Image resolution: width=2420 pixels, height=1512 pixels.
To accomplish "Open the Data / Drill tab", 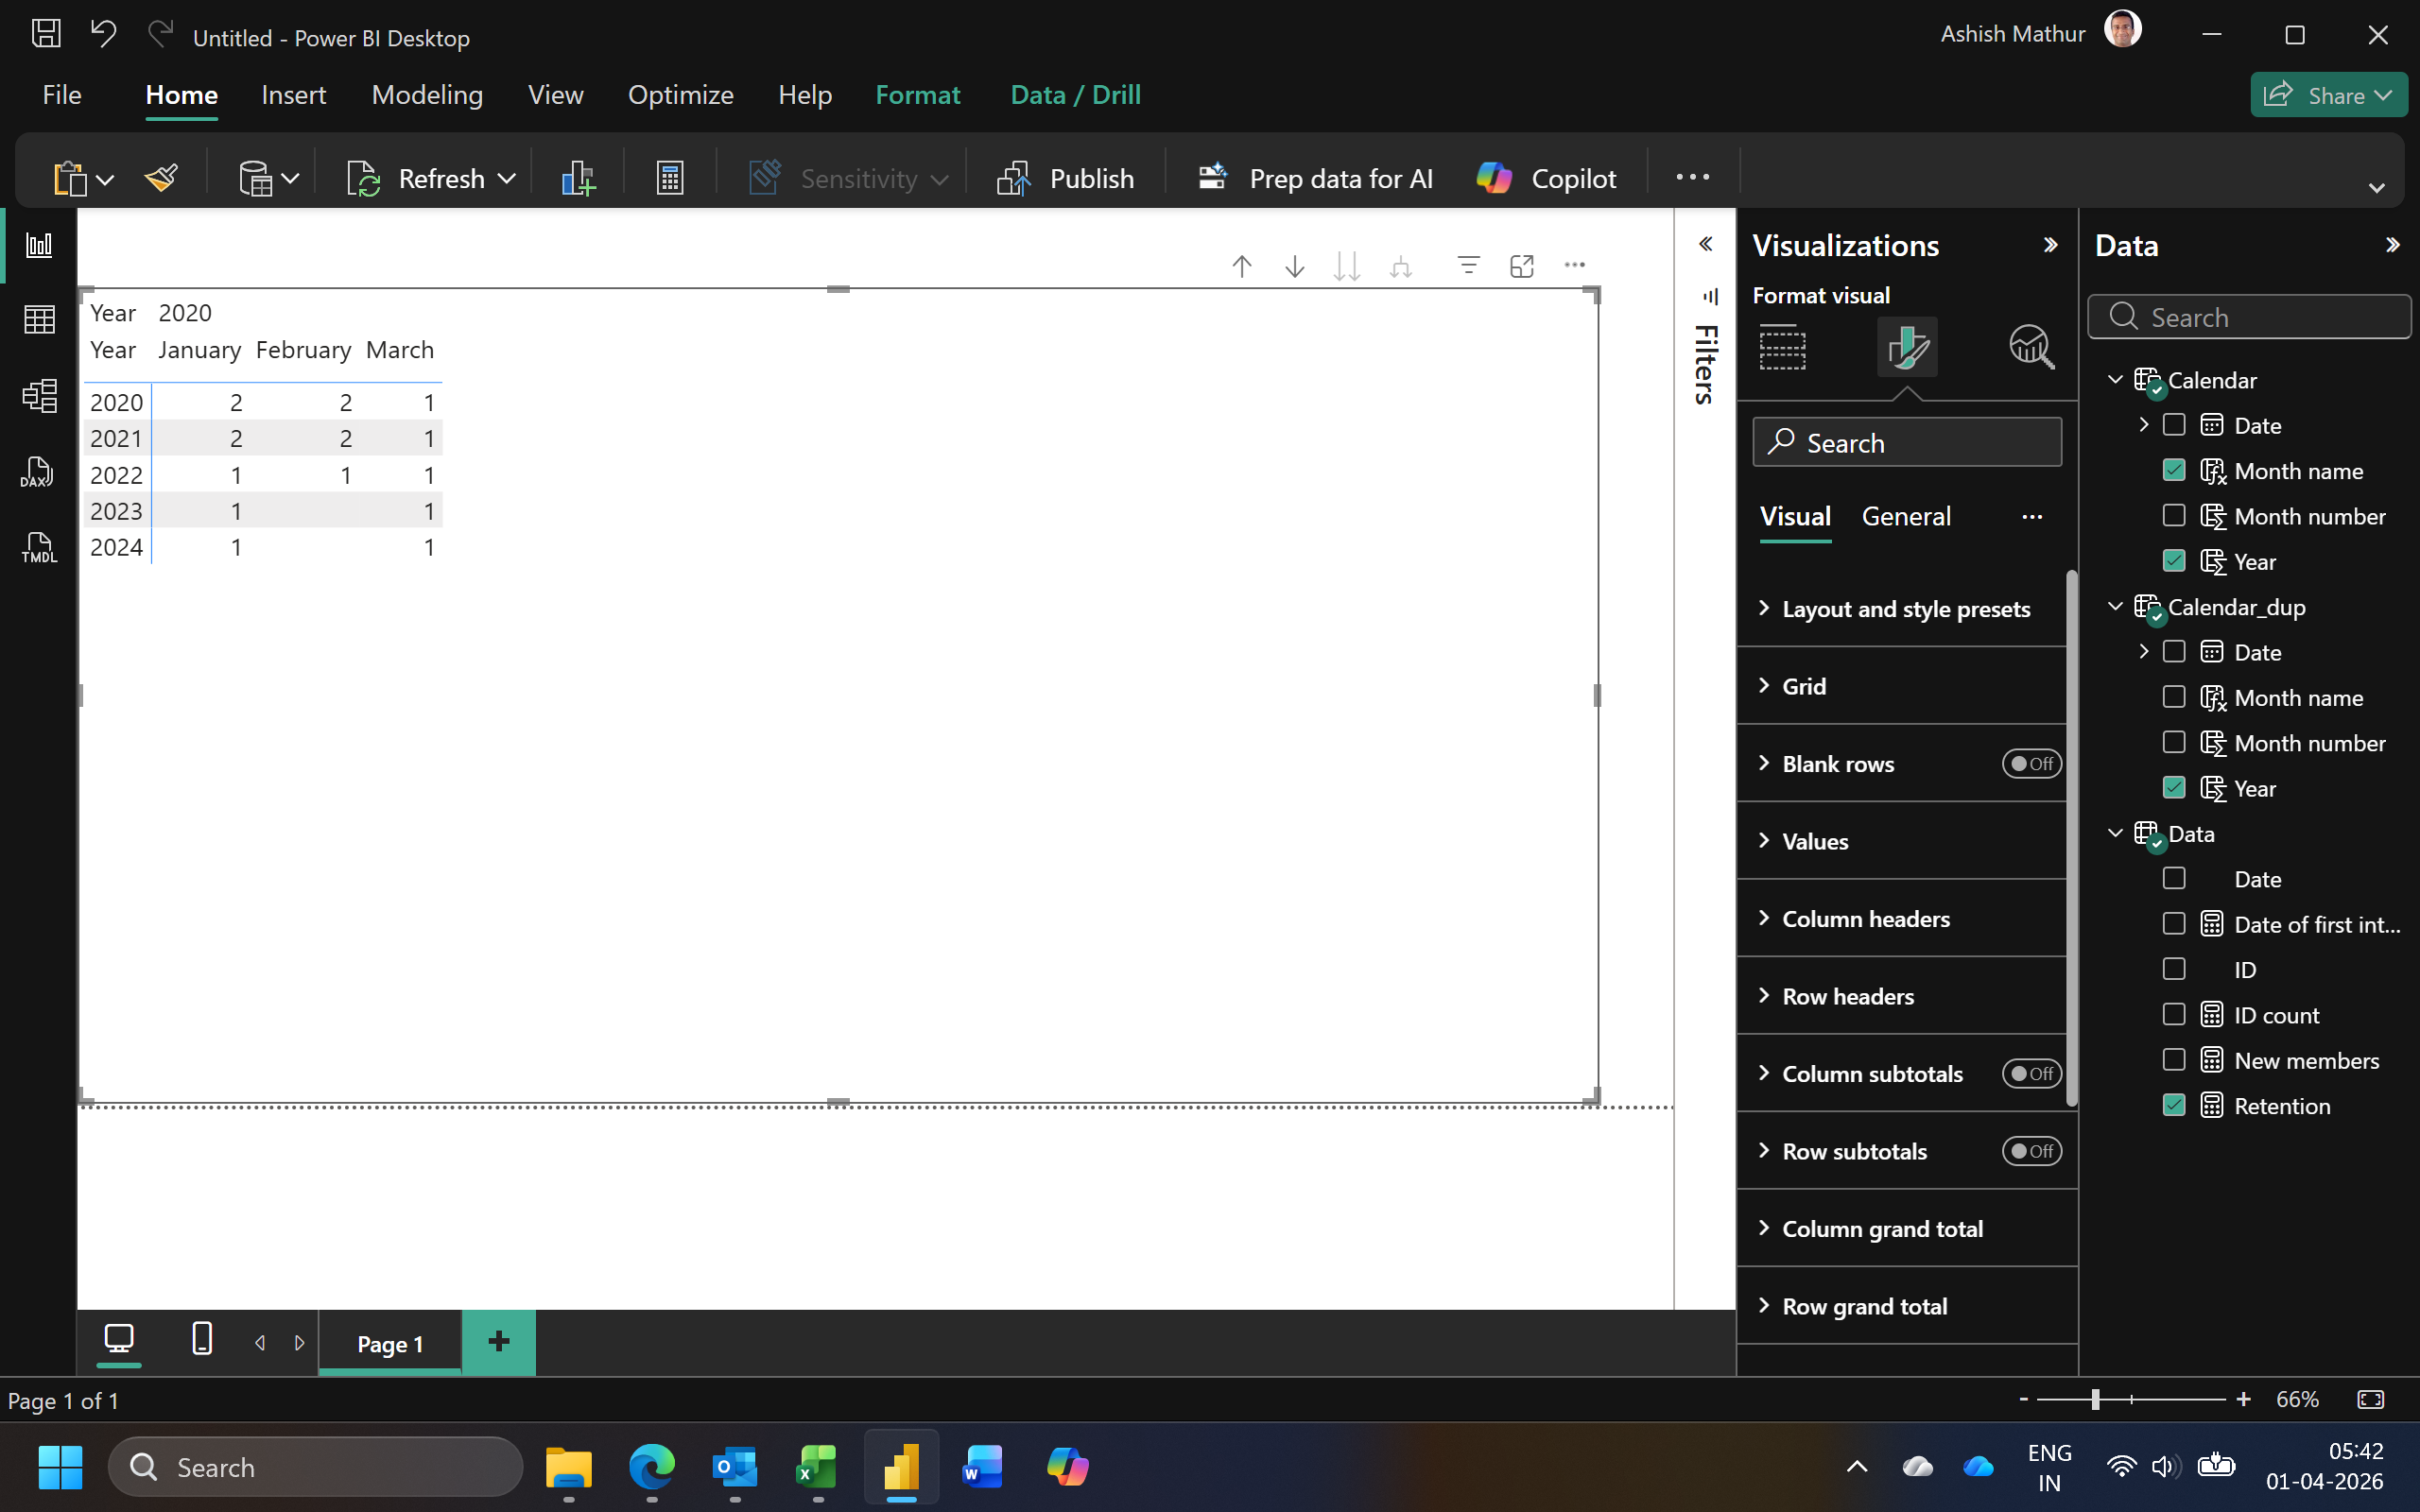I will pyautogui.click(x=1076, y=95).
